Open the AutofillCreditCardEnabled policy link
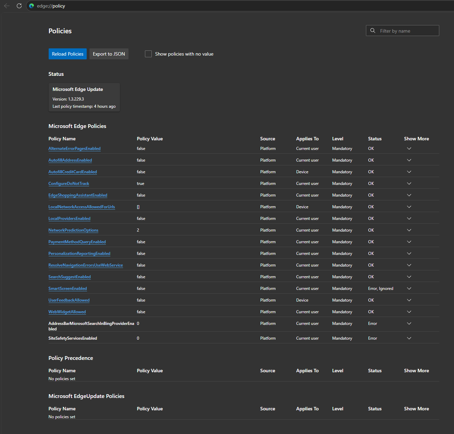 pyautogui.click(x=73, y=172)
